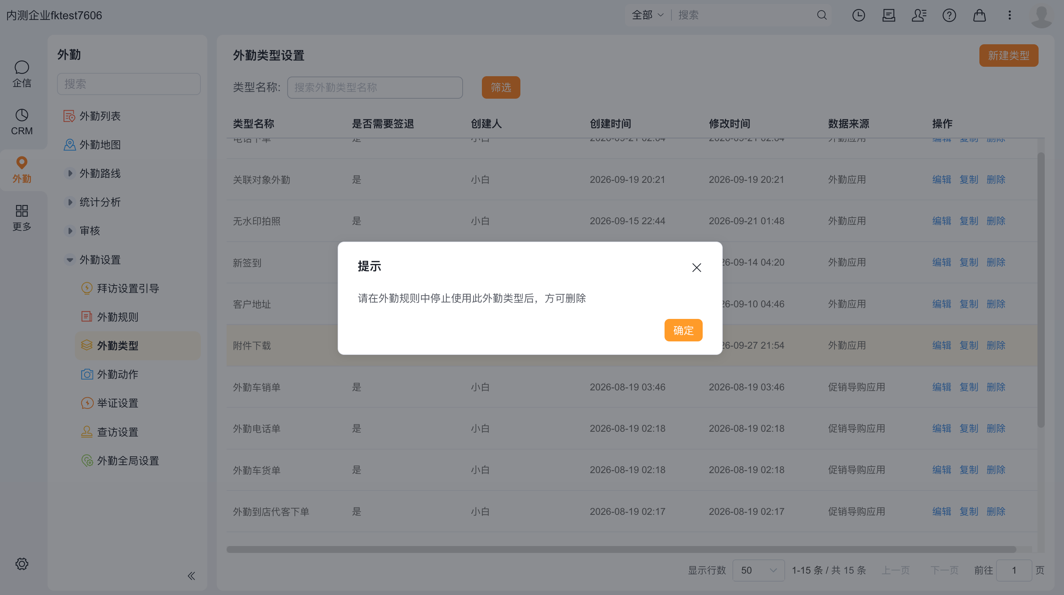Click 编辑 for 外勤到店代客下单 row
This screenshot has width=1064, height=595.
pos(941,511)
